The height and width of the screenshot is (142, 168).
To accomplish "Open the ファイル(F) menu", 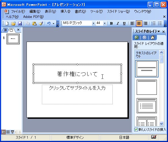I will (x=18, y=11).
